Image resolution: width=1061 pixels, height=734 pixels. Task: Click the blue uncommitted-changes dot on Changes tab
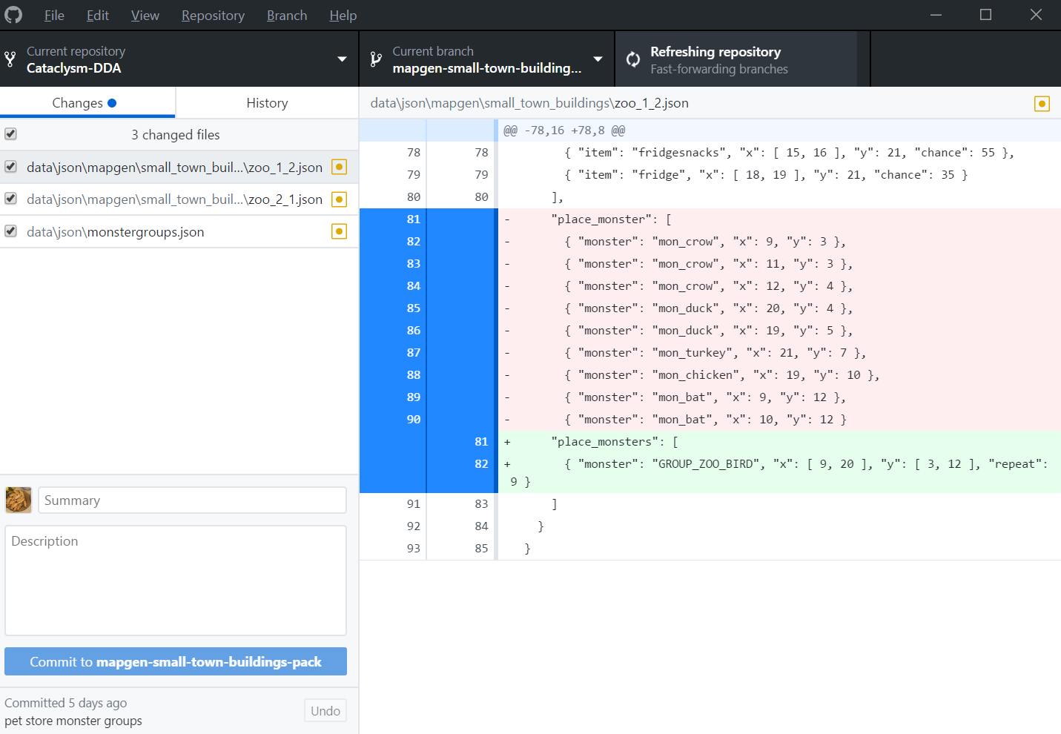click(112, 103)
